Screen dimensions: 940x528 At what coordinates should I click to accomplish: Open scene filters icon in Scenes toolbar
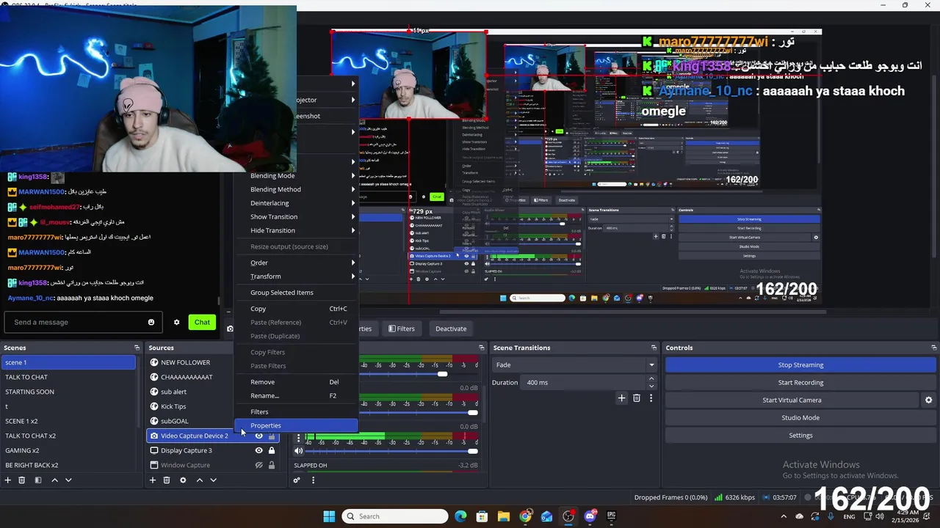[x=38, y=480]
